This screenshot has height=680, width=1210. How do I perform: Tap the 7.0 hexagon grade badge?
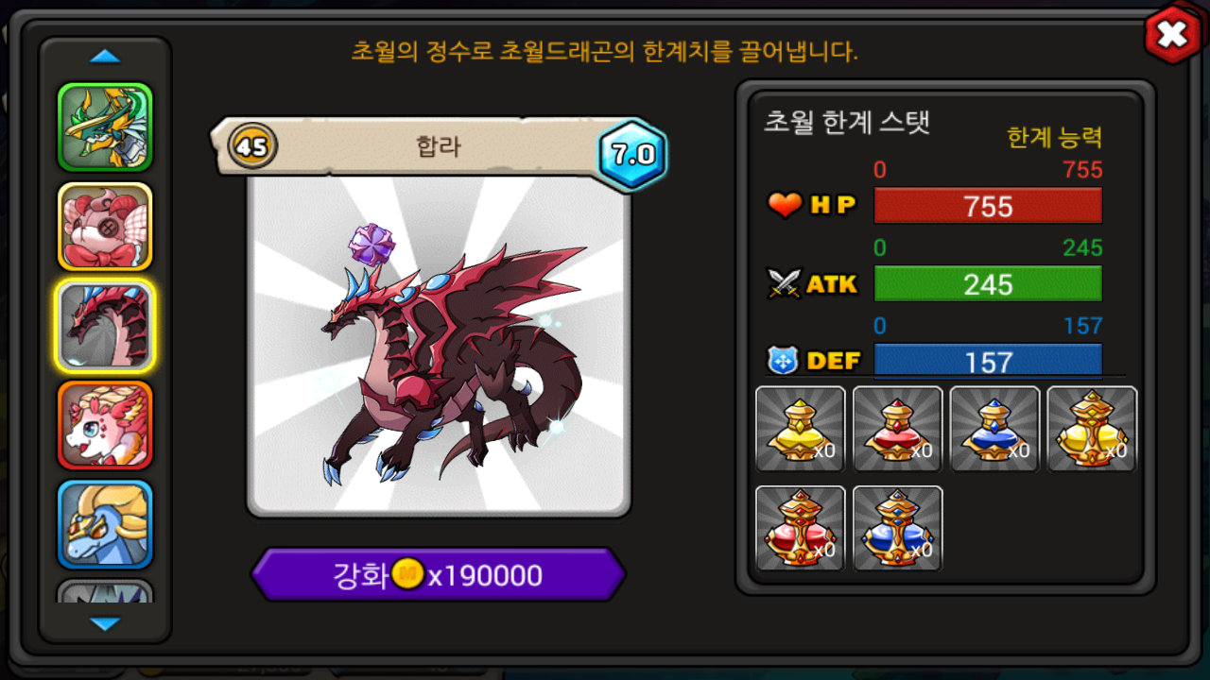click(x=632, y=154)
